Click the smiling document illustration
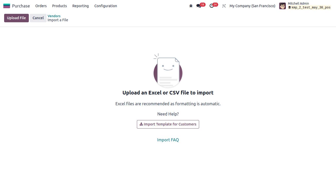This screenshot has height=169, width=336. point(168,70)
